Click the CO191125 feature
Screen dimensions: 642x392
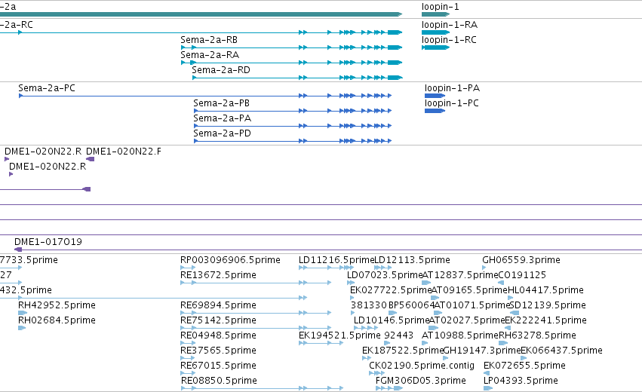tap(501, 283)
